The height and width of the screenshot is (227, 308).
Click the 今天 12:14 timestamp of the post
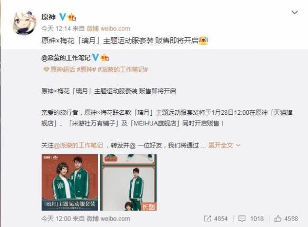pyautogui.click(x=56, y=28)
